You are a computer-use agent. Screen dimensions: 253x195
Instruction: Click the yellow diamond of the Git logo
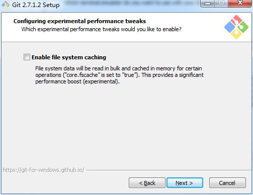236,34
